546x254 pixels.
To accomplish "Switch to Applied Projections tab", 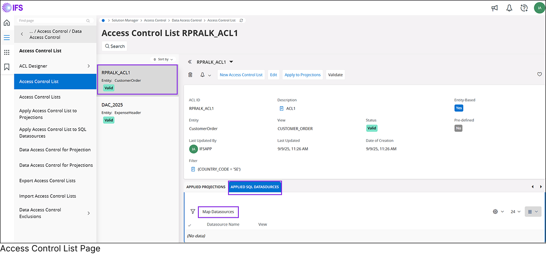I will click(x=206, y=187).
